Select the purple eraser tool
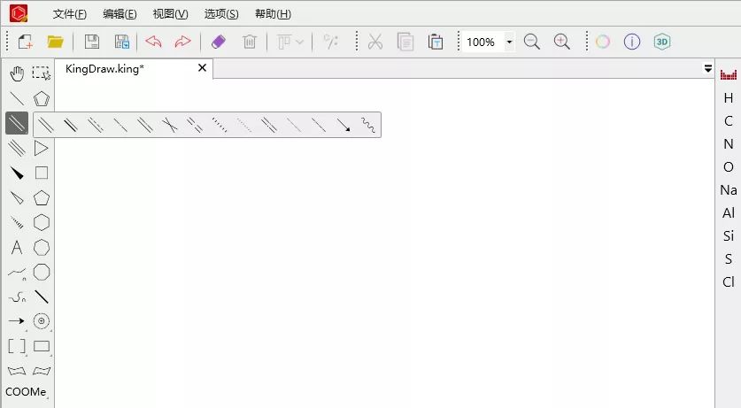Viewport: 741px width, 408px height. click(219, 42)
